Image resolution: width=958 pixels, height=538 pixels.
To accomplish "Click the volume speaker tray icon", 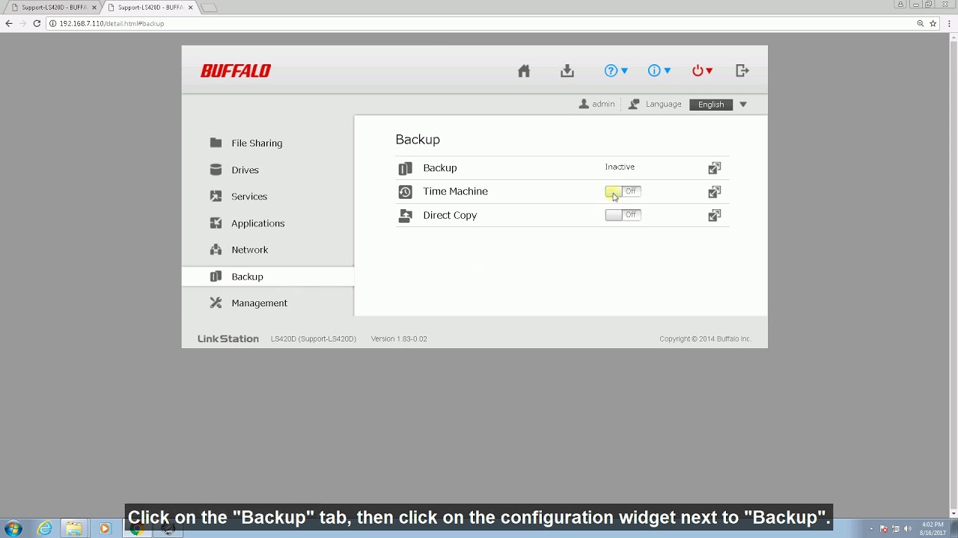I will (x=907, y=529).
